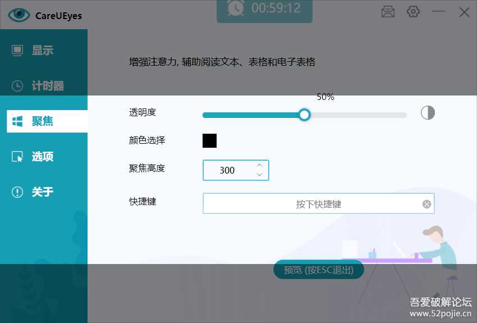477x323 pixels.
Task: Open settings via the gear icon
Action: click(x=413, y=12)
